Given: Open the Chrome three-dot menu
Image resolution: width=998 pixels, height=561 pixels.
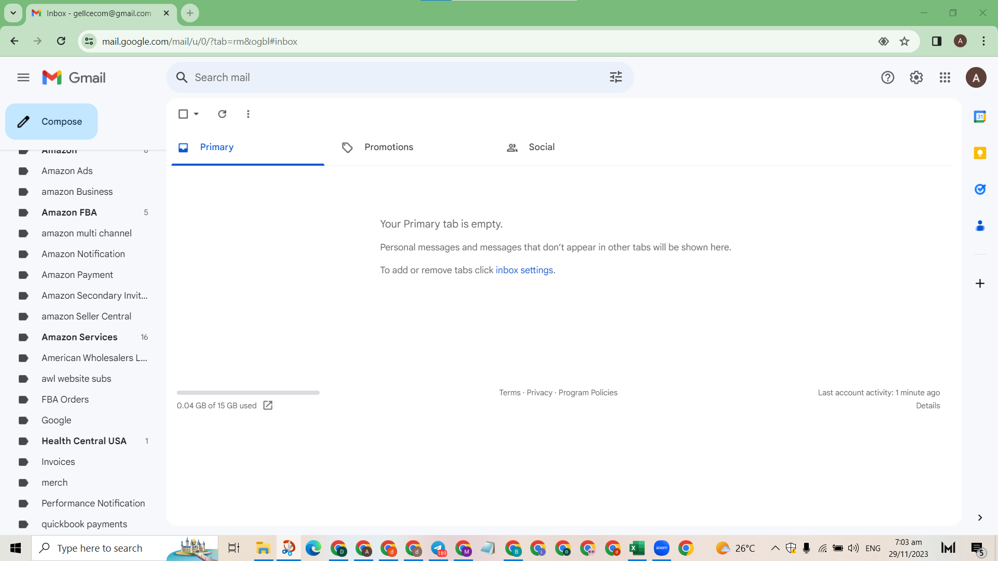Looking at the screenshot, I should pyautogui.click(x=983, y=42).
